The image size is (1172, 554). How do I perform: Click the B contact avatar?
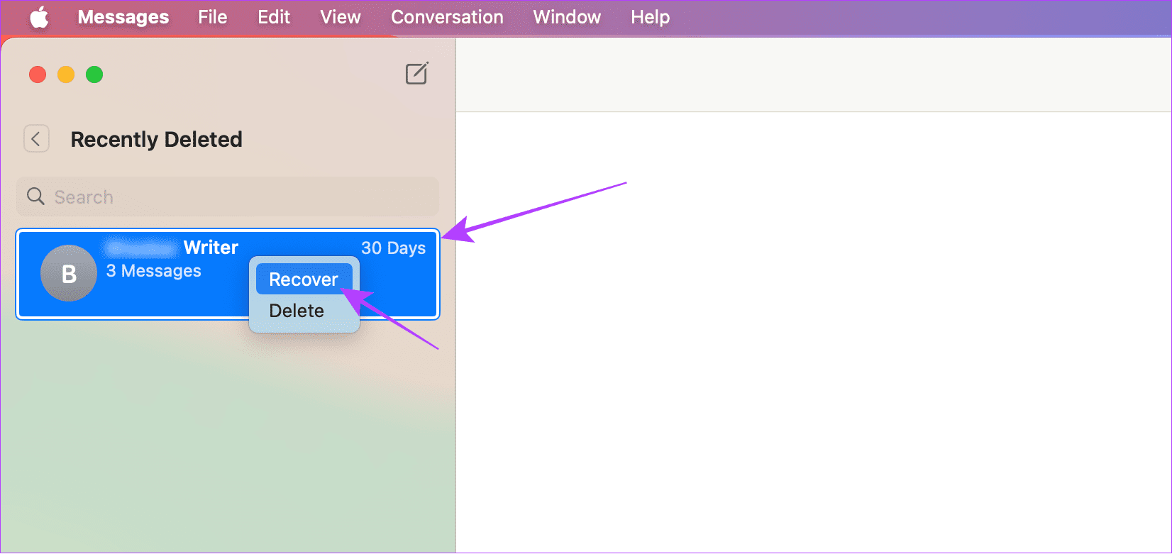[x=69, y=273]
